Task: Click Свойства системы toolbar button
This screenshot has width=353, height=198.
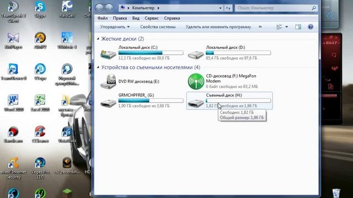Action: 158,27
